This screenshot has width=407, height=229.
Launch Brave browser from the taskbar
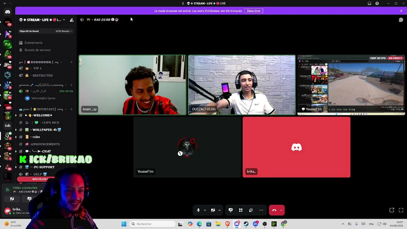pos(227,224)
